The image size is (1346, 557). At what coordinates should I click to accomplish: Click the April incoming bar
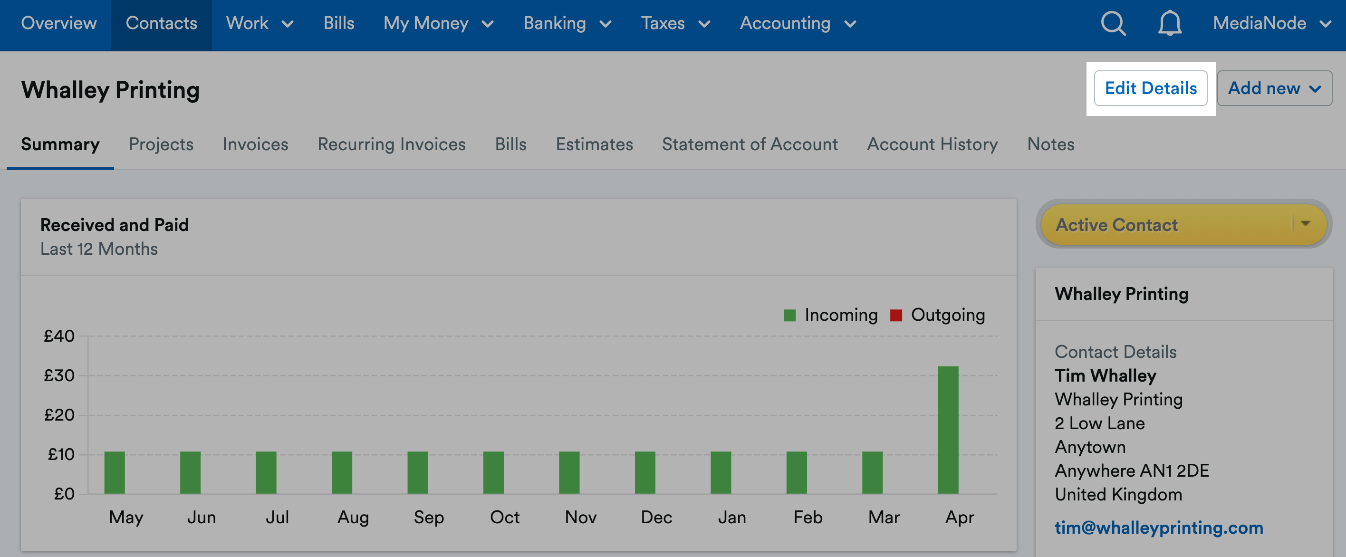948,430
